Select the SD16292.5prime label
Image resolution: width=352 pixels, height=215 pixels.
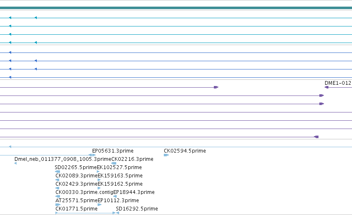[137, 209]
